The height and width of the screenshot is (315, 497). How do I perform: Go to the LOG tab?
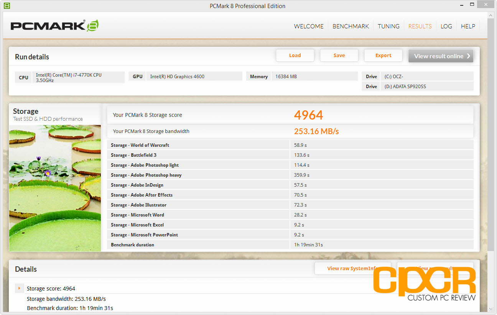[x=446, y=26]
